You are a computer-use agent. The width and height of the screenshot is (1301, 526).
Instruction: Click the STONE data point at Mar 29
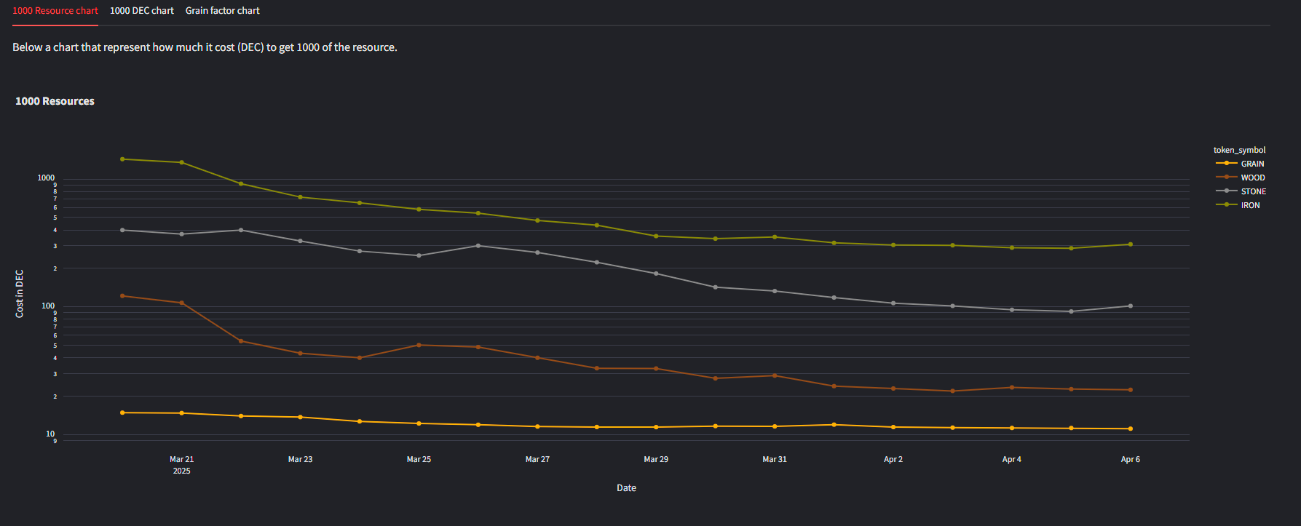pos(656,274)
